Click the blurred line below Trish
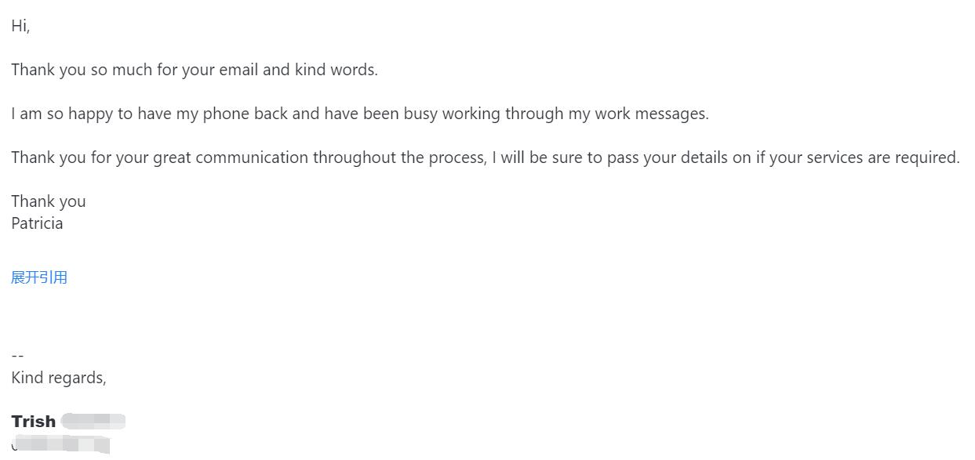Screen dimensions: 975x460 (61, 445)
